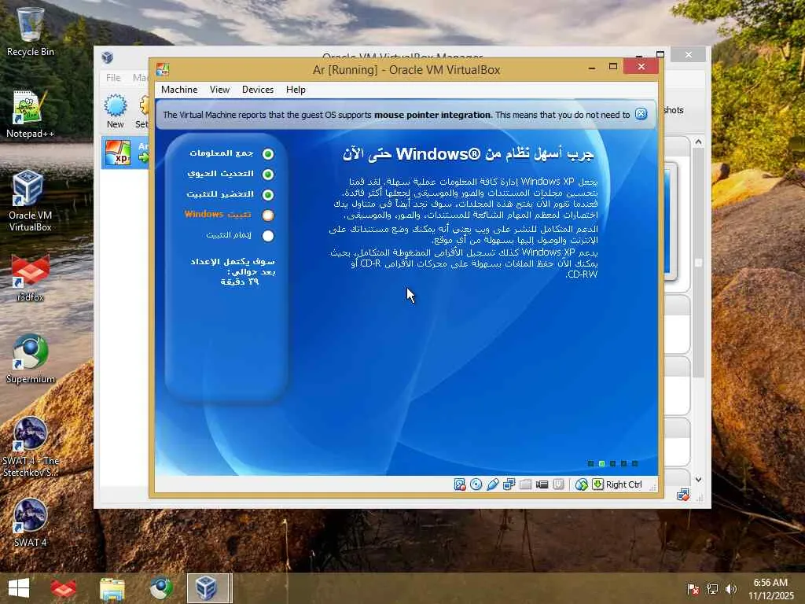
Task: Click the network icon in Manager bottom-right corner
Action: tap(683, 495)
